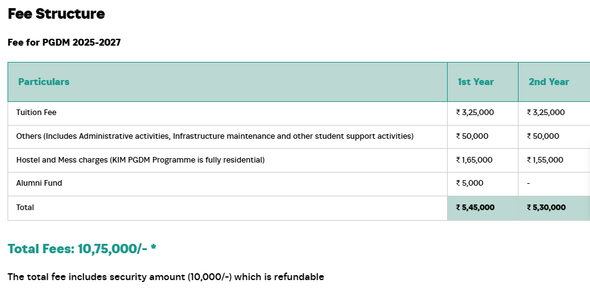The image size is (590, 292).
Task: Select the Fee for PGDM 2025-2027 subheading
Action: (64, 43)
